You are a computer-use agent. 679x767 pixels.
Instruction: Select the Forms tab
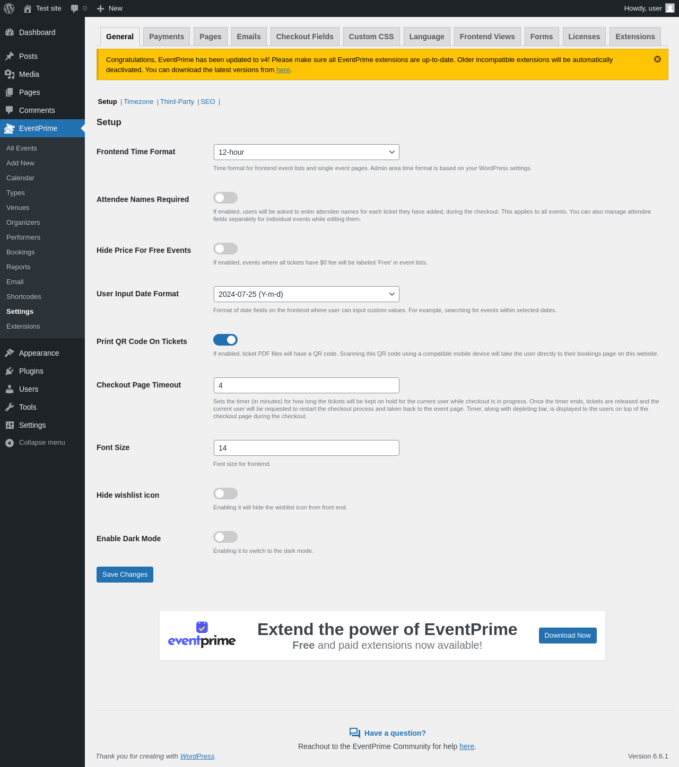point(542,37)
